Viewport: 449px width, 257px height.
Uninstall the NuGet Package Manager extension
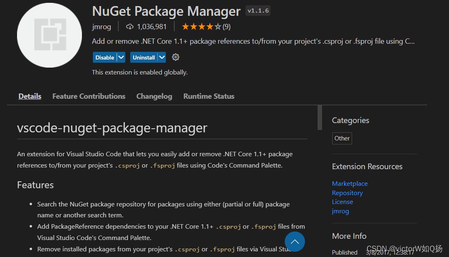pos(144,57)
